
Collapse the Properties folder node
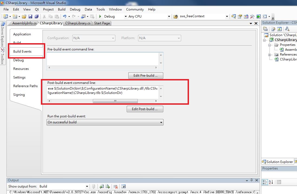pyautogui.click(x=269, y=45)
